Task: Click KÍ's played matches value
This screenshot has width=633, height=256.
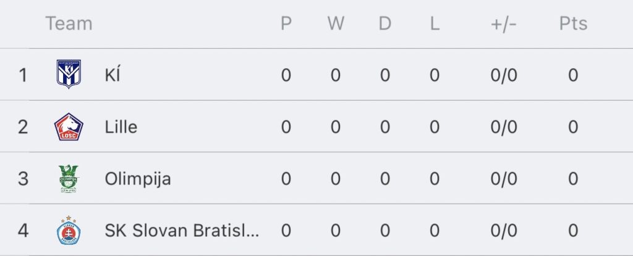Action: [286, 75]
